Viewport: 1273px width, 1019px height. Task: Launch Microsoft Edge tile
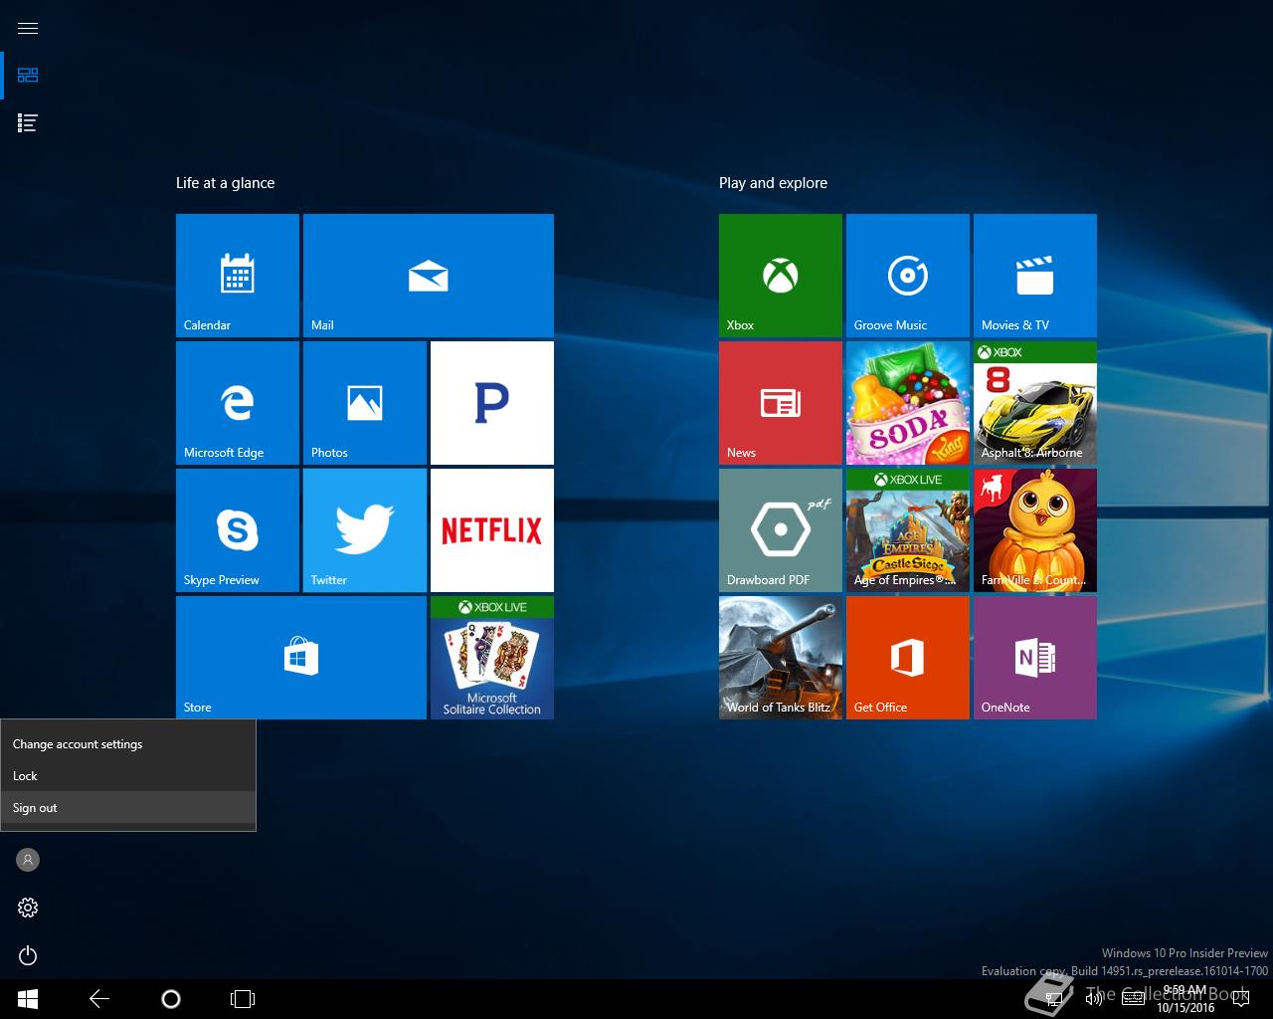238,403
